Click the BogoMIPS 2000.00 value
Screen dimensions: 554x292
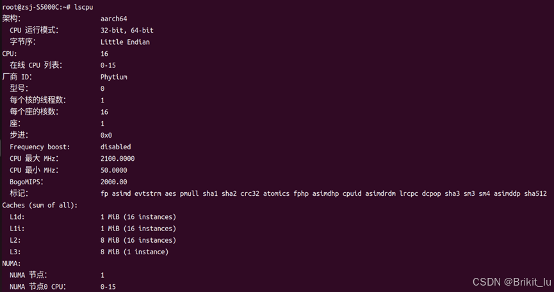pos(114,182)
